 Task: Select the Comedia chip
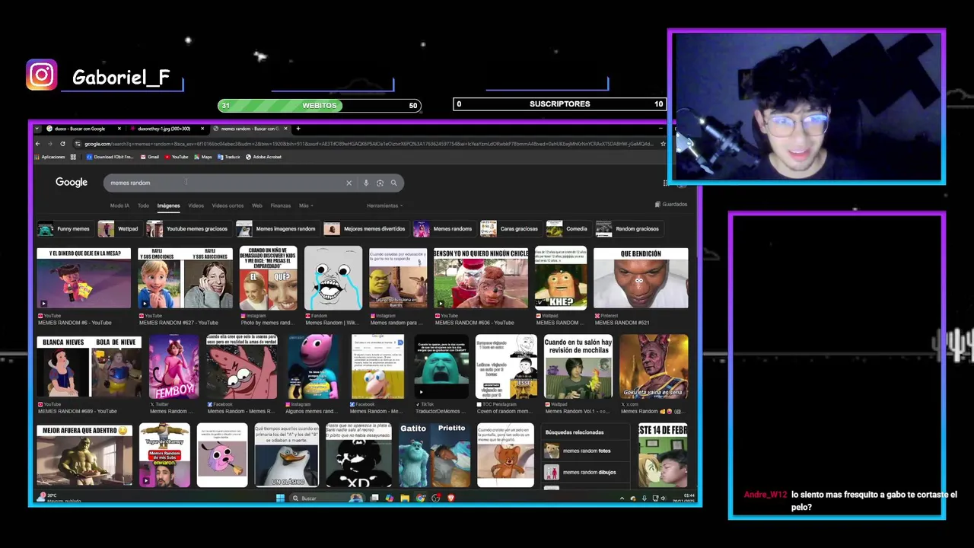coord(568,228)
